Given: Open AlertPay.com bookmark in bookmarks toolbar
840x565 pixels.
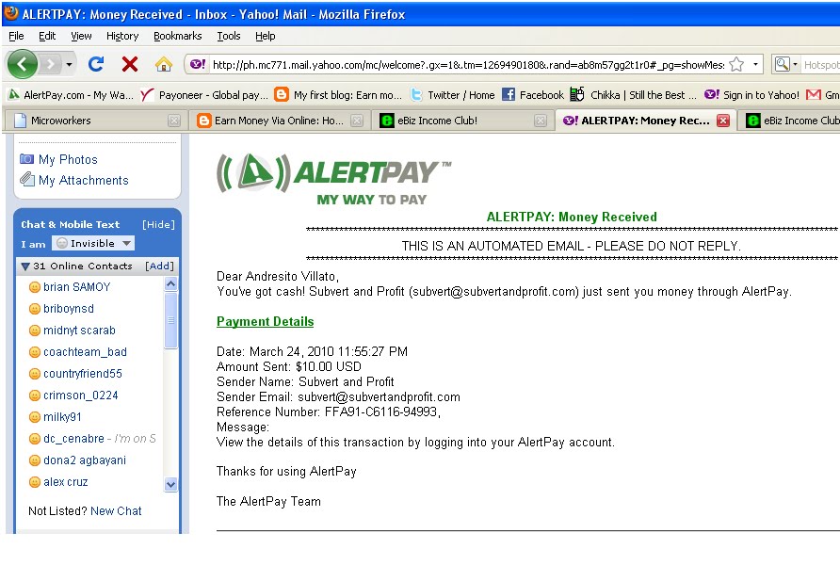Looking at the screenshot, I should 71,95.
